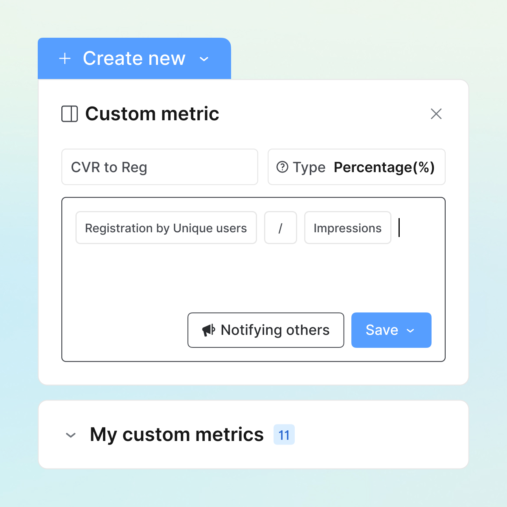Click the 11 badge on My custom metrics
The height and width of the screenshot is (507, 507).
284,435
